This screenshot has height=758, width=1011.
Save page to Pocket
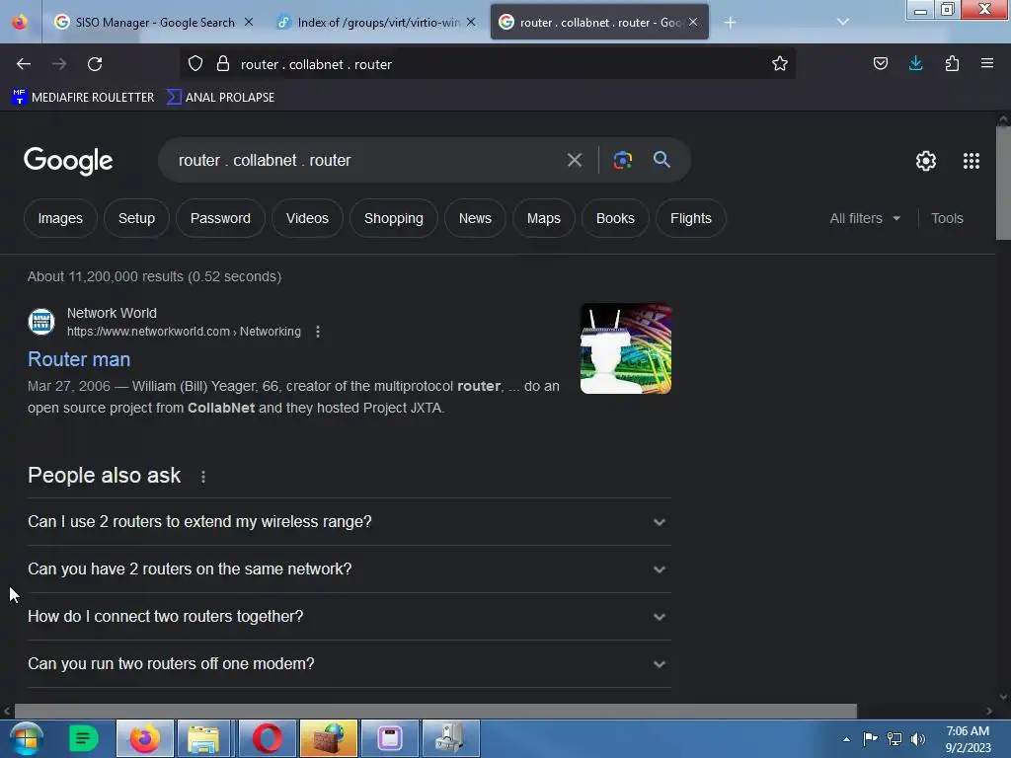point(880,63)
